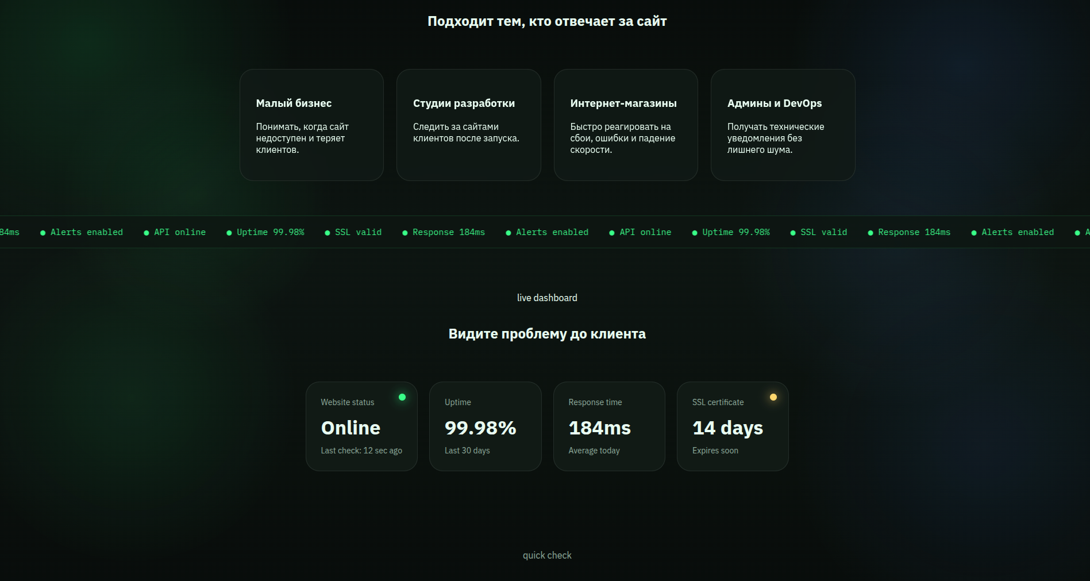
Task: Click the 99.98% uptime value in dashboard card
Action: point(480,428)
